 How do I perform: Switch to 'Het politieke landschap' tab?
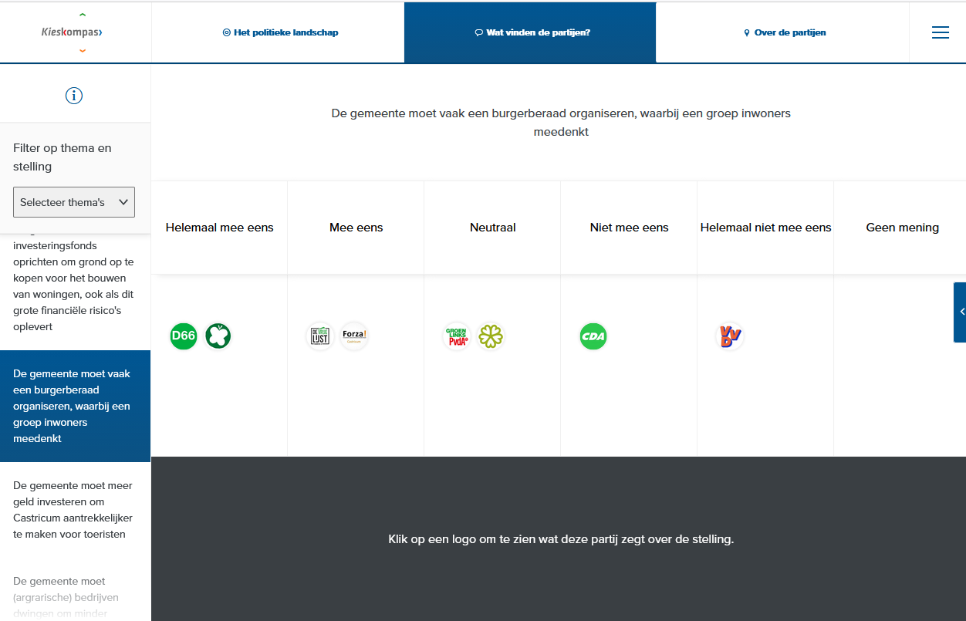(280, 32)
